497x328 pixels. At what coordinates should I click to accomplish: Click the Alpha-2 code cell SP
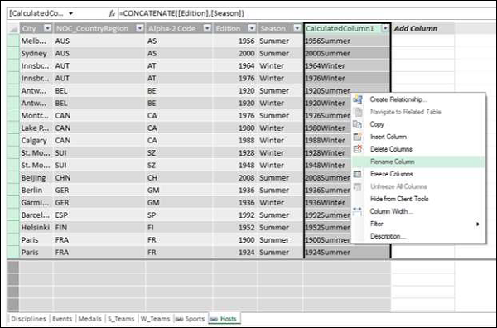179,215
